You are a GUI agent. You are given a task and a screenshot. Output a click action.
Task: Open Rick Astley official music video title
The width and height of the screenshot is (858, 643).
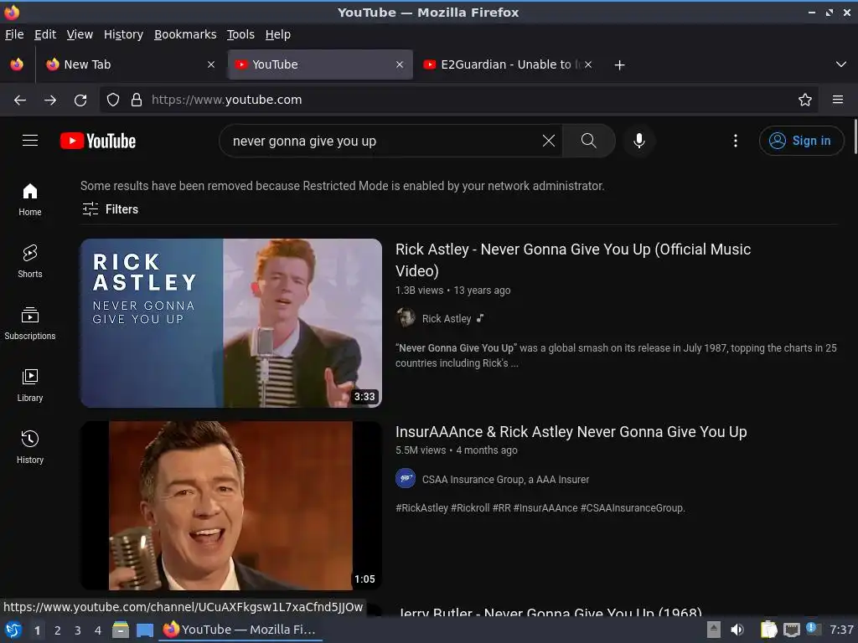tap(573, 260)
